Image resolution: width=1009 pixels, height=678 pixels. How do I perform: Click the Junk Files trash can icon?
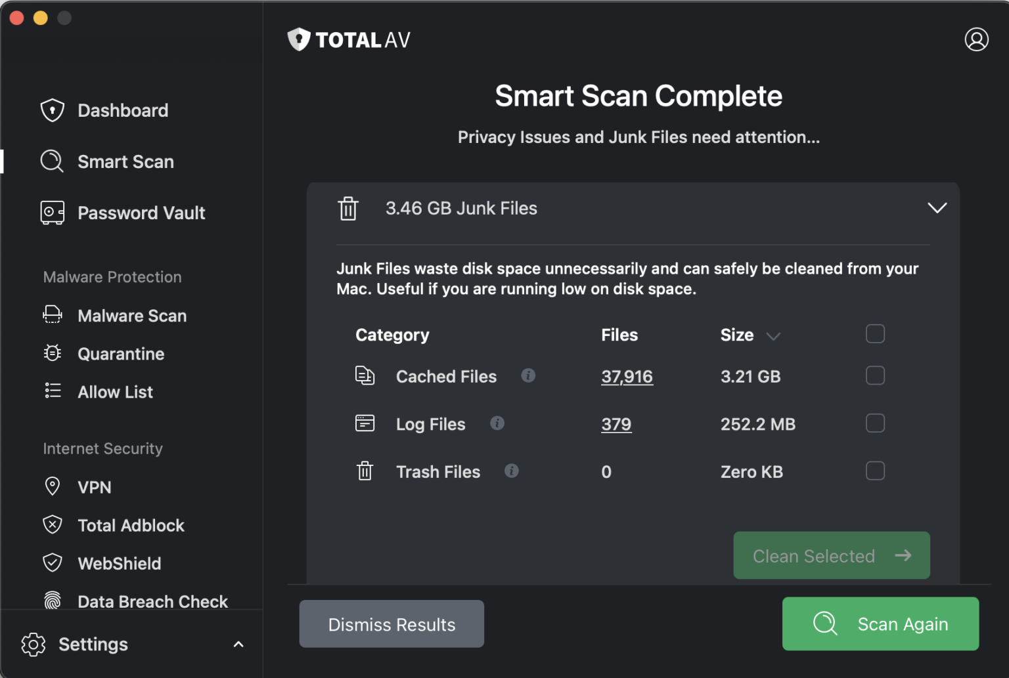[348, 209]
